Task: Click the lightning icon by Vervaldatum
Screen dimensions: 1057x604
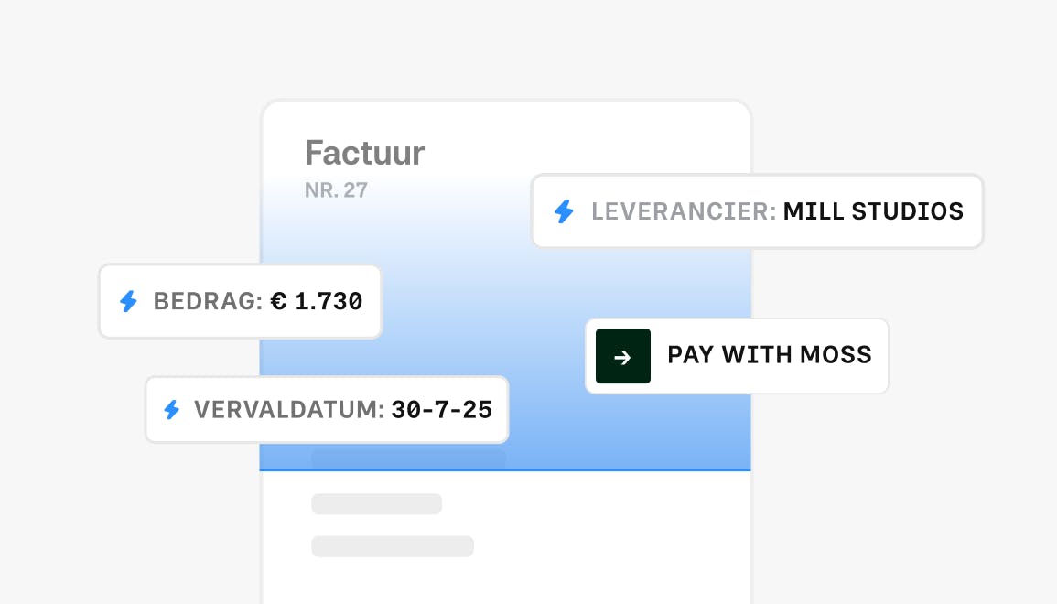Action: coord(171,409)
